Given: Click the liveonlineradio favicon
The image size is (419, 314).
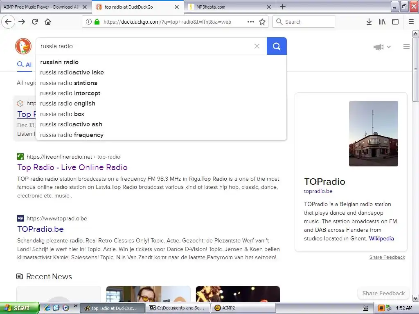Looking at the screenshot, I should [20, 157].
